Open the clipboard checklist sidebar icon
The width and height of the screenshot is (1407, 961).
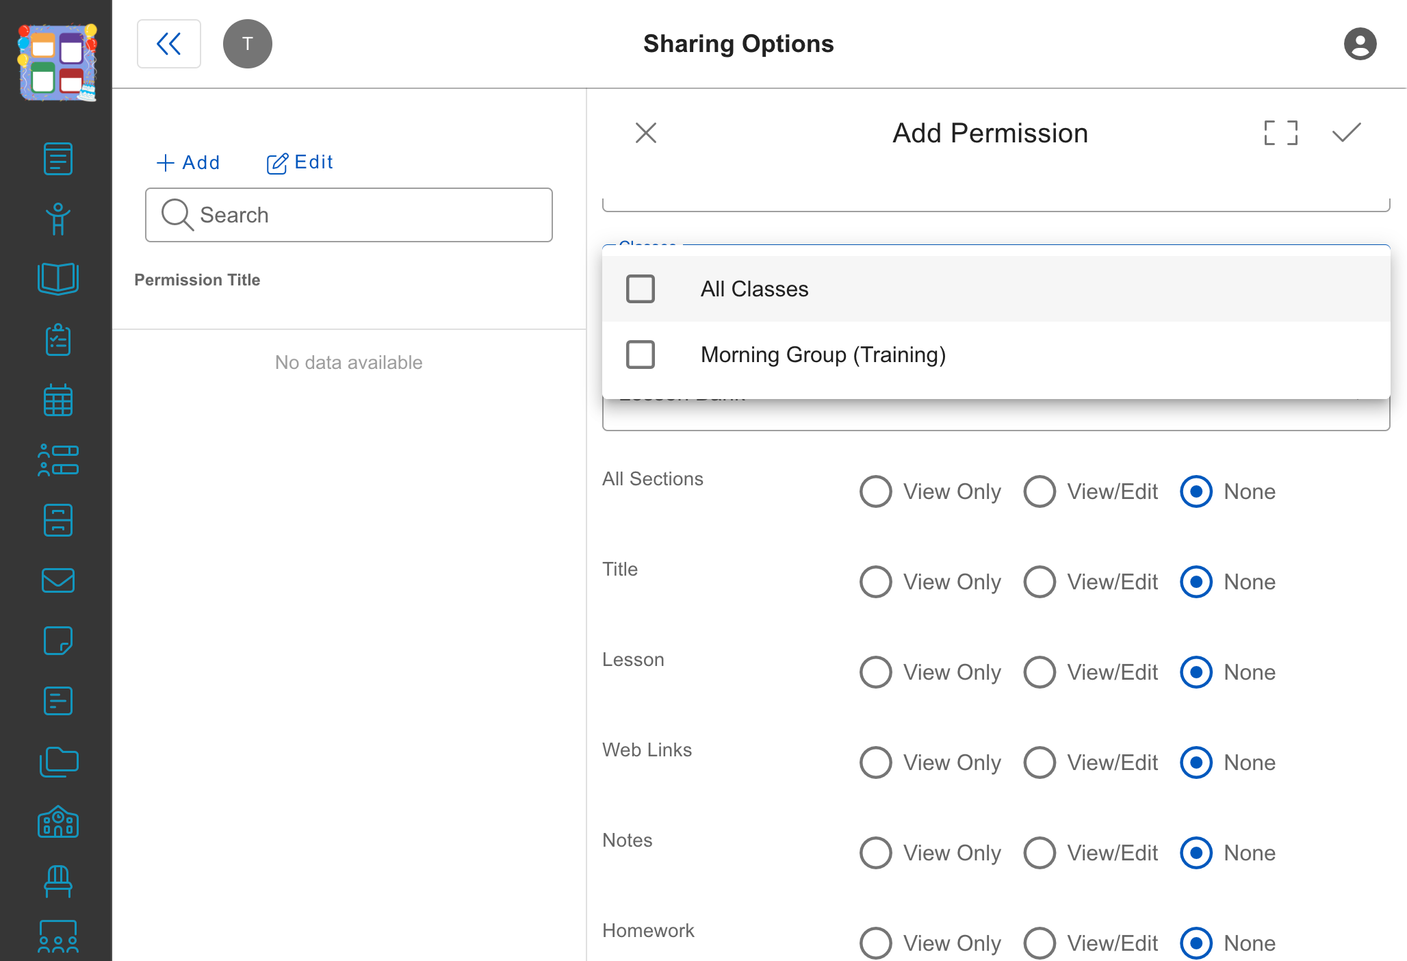(58, 339)
